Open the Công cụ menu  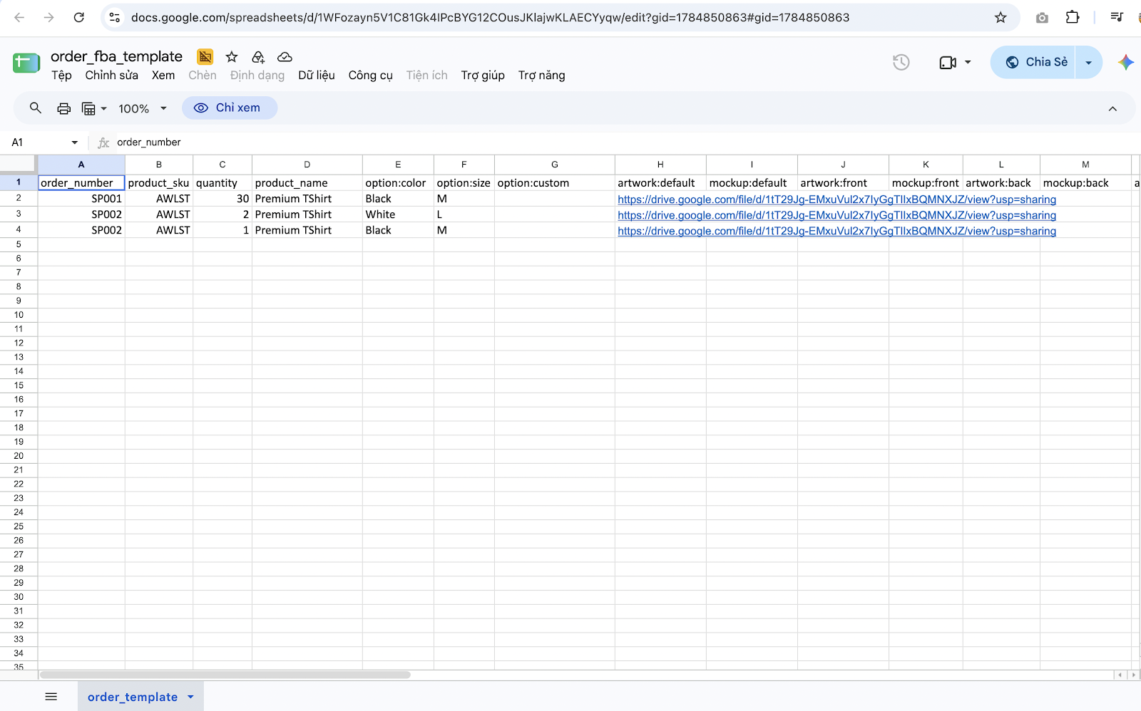pyautogui.click(x=370, y=76)
